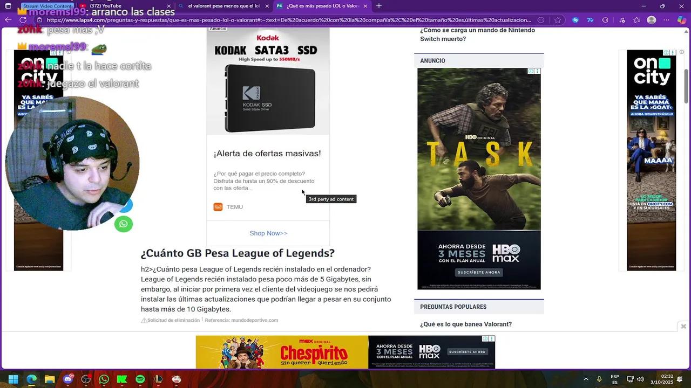The image size is (691, 388).
Task: Click the address bar ellipsis icon
Action: [x=541, y=20]
